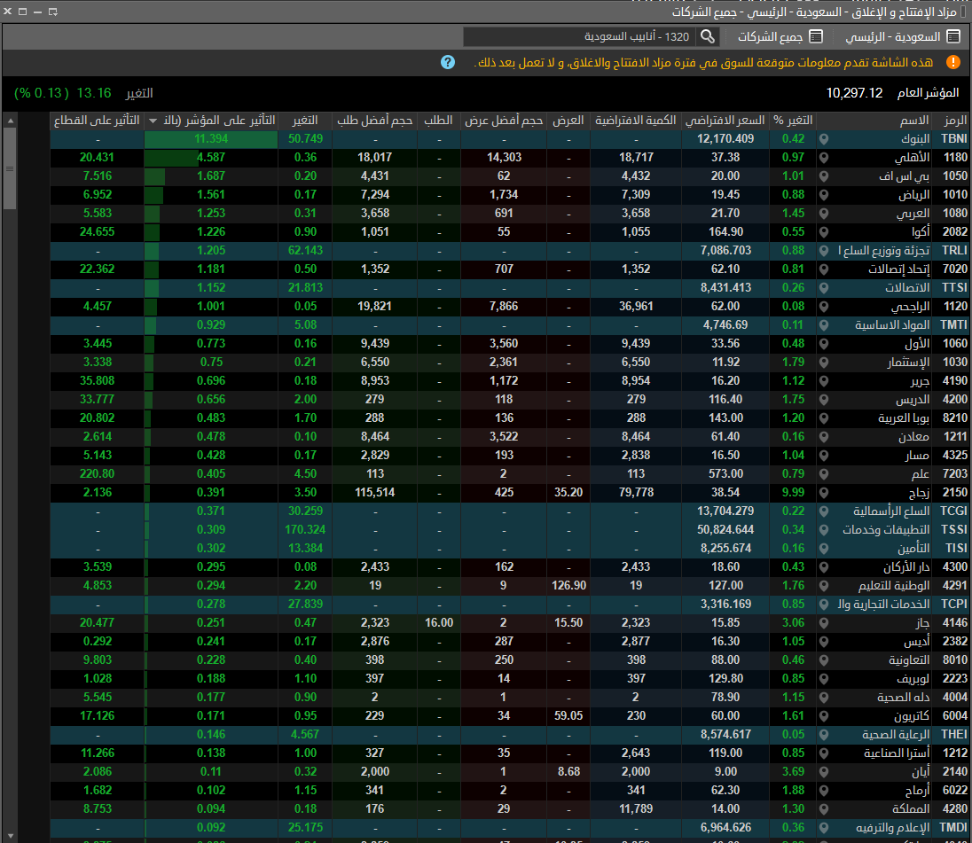
Task: Click the 16.00 bid in جاز row
Action: (439, 623)
